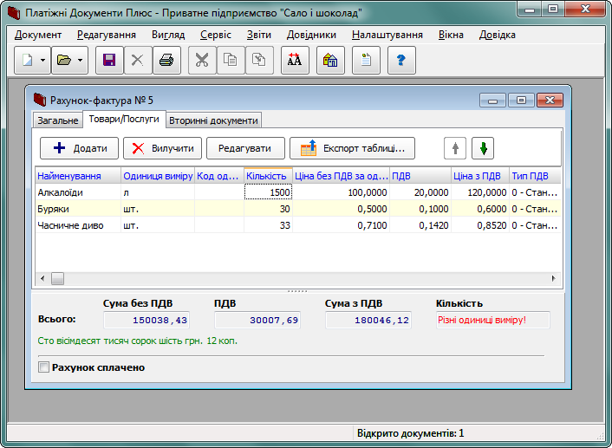Click the main application title bar icon
This screenshot has width=612, height=448.
(14, 13)
